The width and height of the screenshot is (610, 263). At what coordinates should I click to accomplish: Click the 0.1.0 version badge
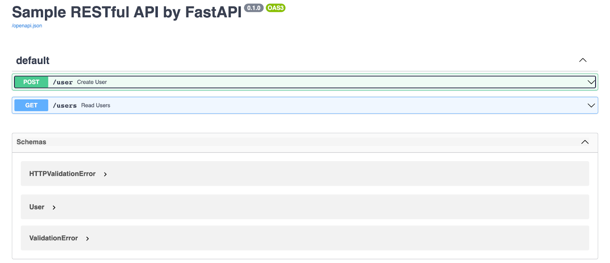[254, 8]
